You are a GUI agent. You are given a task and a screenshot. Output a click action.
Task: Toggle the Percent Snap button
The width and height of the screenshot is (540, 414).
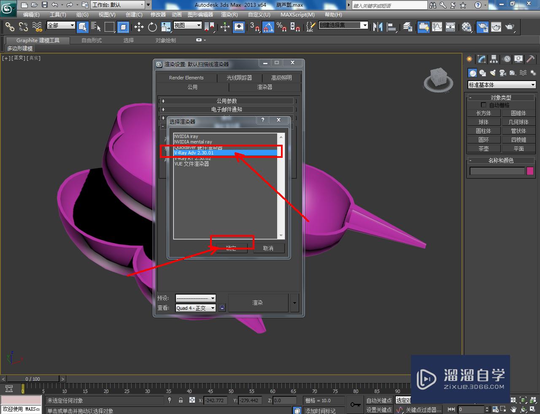point(281,27)
